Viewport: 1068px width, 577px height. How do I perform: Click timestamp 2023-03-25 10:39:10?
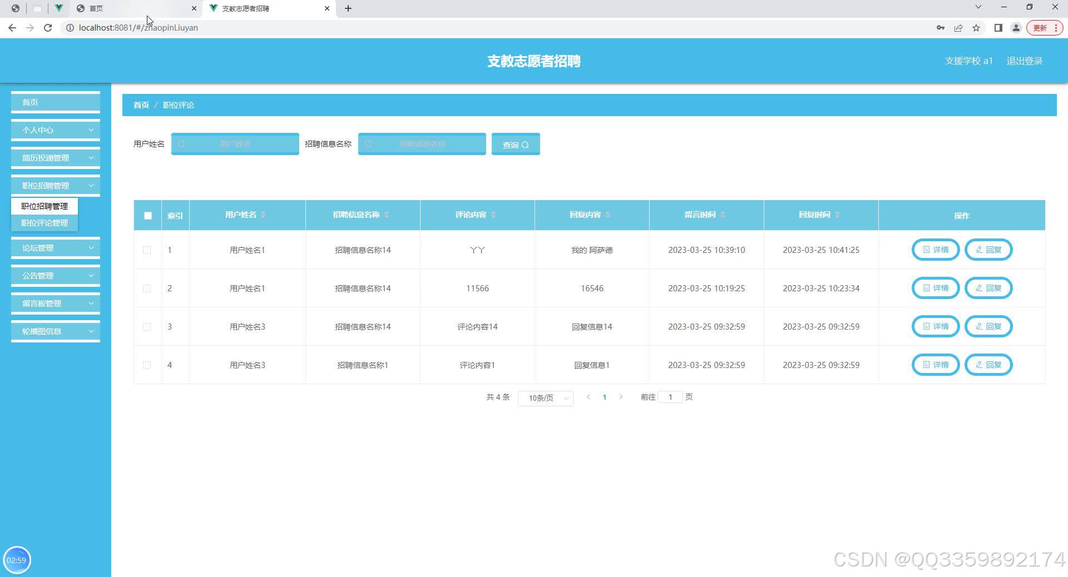click(706, 250)
